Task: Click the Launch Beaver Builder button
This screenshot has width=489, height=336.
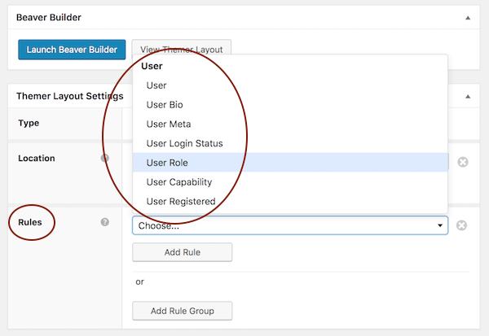Action: 72,50
